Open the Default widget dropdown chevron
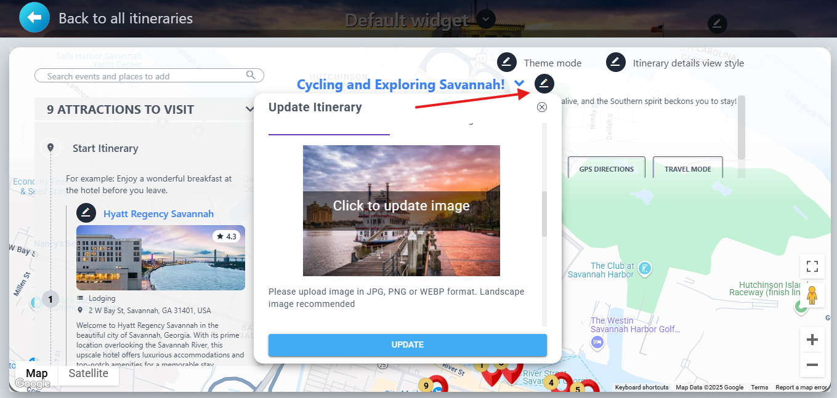 pos(486,19)
